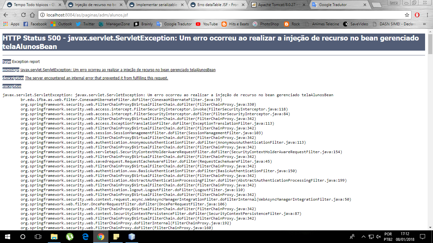Image resolution: width=433 pixels, height=243 pixels.
Task: Click the ExceptionTranslationFilter.java:113 stack line
Action: 147,123
